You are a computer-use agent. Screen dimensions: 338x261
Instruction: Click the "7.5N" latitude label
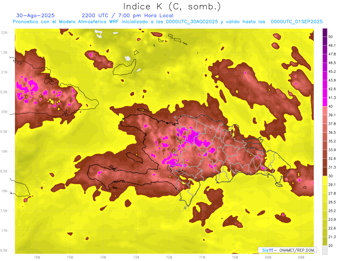pos(4,211)
